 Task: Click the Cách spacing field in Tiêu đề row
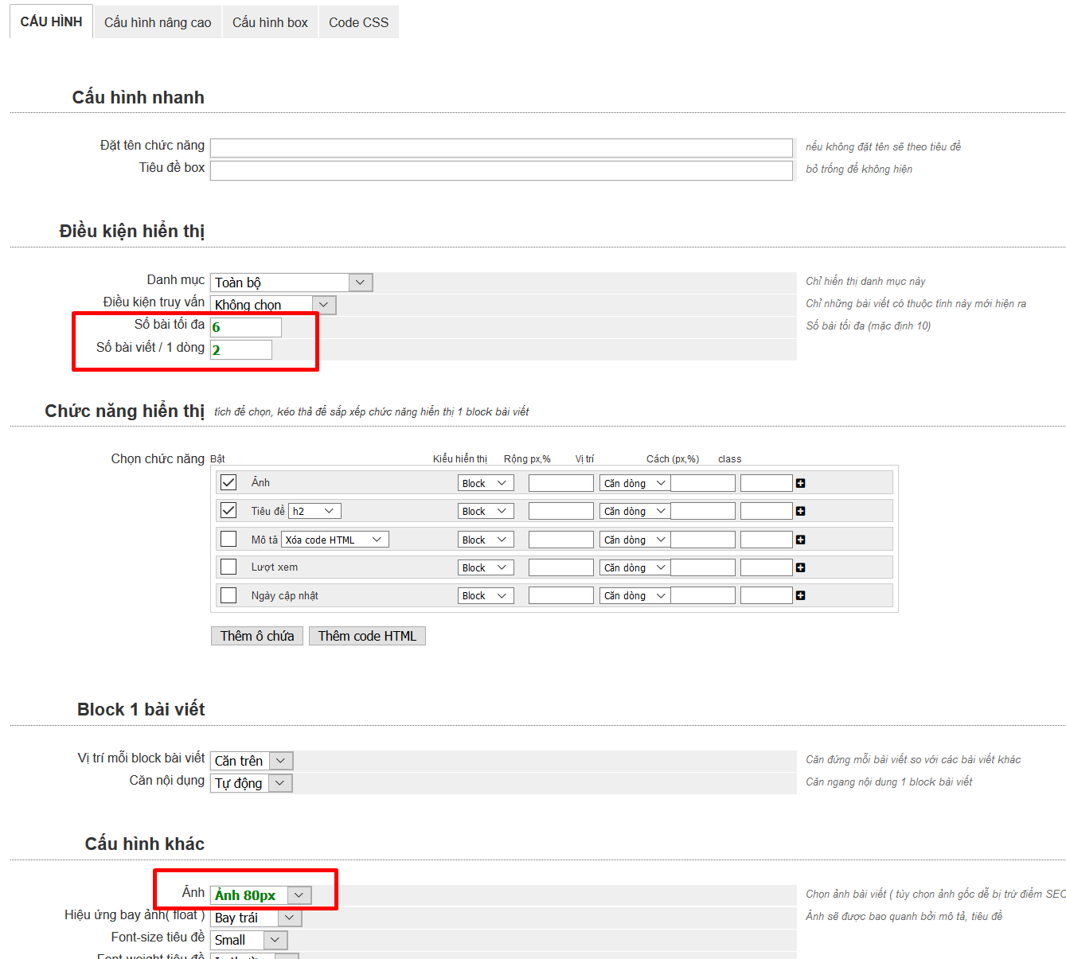(703, 511)
